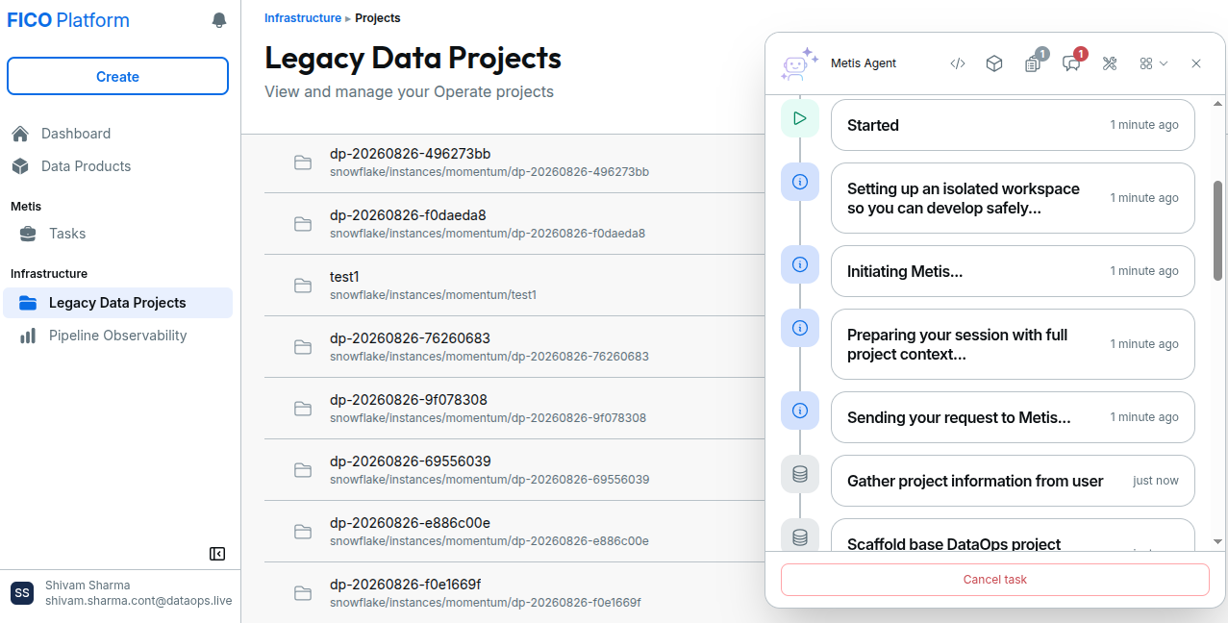Viewport: 1228px width, 623px height.
Task: Click the Create button
Action: tap(117, 76)
